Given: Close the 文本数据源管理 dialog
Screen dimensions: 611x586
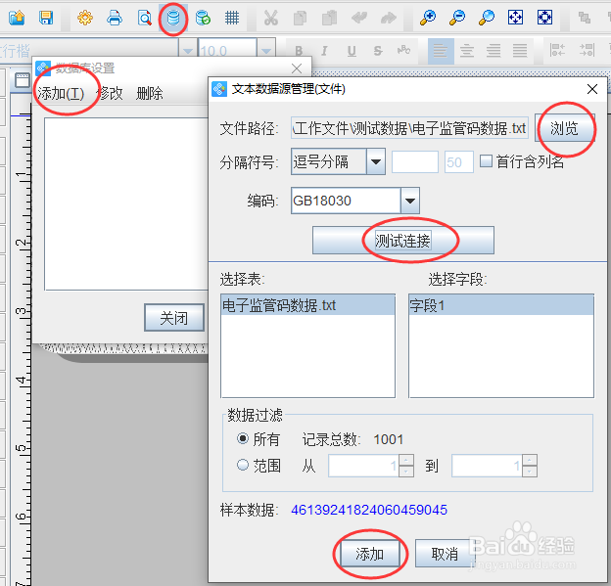Looking at the screenshot, I should click(592, 89).
